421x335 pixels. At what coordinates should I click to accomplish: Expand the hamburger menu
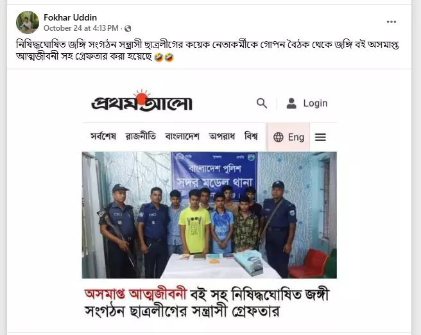point(320,137)
